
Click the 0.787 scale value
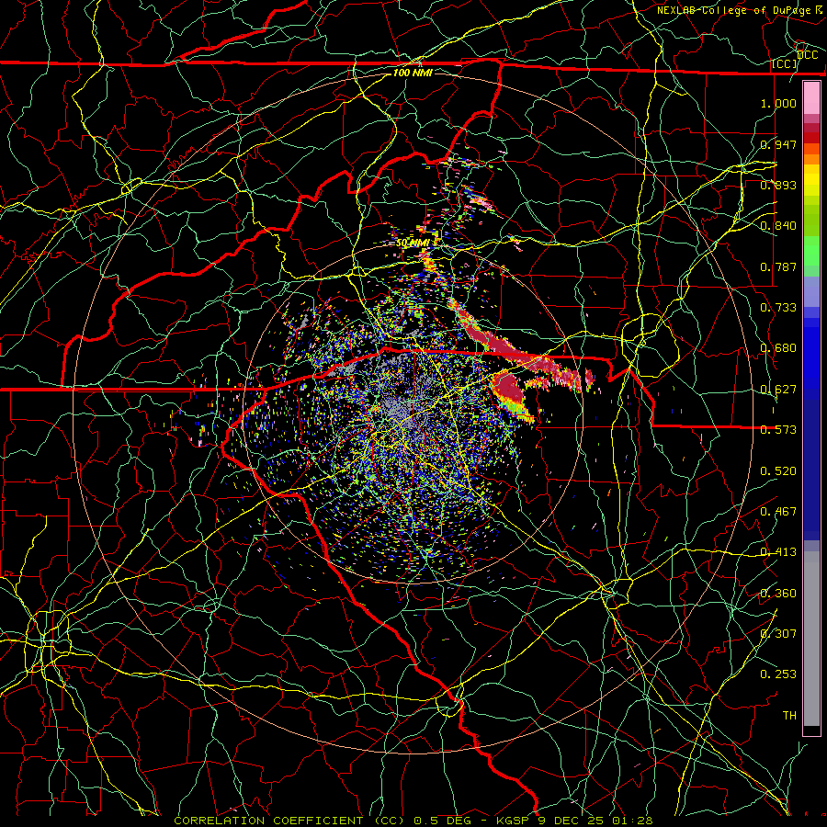tap(778, 266)
